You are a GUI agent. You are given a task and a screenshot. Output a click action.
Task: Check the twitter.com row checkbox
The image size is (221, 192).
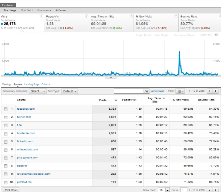[x=6, y=117]
